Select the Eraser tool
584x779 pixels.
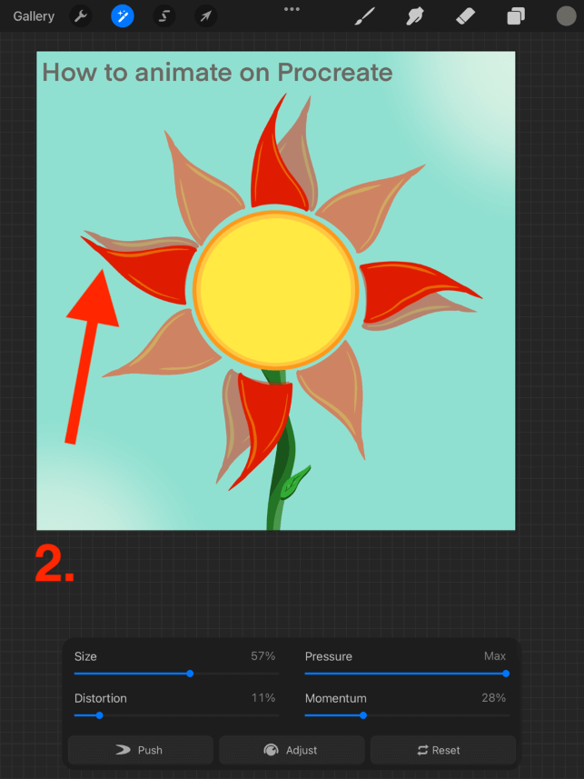coord(466,16)
